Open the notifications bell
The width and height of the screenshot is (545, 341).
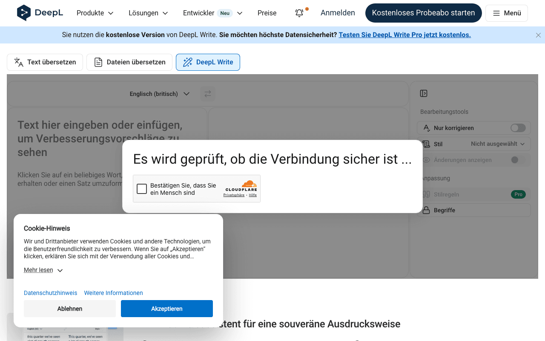(x=299, y=13)
